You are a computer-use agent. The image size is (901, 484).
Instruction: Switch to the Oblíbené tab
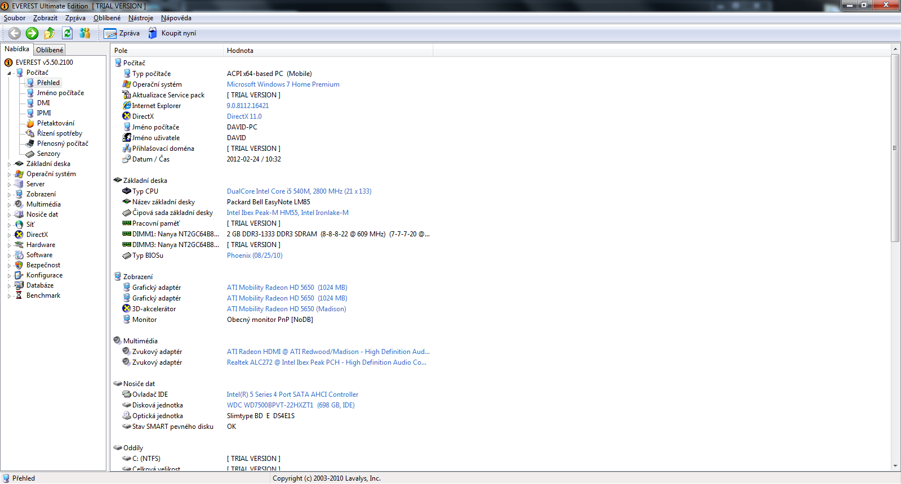pyautogui.click(x=50, y=50)
